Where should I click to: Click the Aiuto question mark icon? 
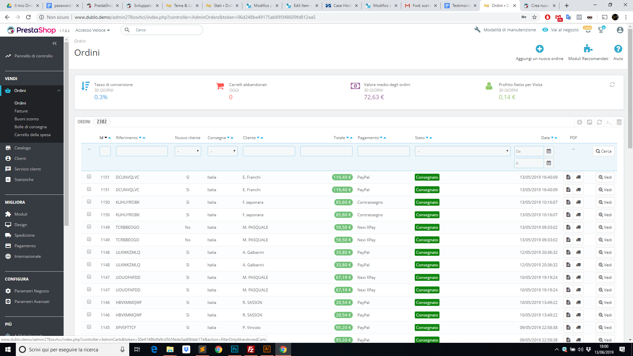point(618,49)
